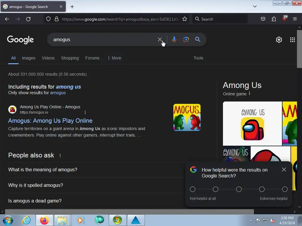The height and width of the screenshot is (226, 302).
Task: Close the amogus Google Search tab
Action: [x=61, y=6]
